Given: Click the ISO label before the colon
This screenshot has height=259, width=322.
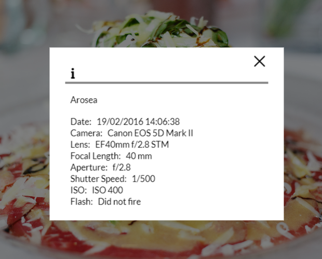Looking at the screenshot, I should [77, 190].
